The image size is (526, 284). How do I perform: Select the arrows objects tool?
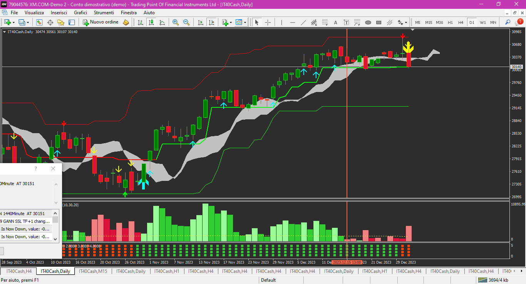pyautogui.click(x=400, y=22)
